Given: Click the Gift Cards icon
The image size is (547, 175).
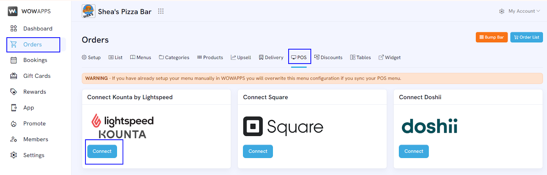Looking at the screenshot, I should 14,76.
